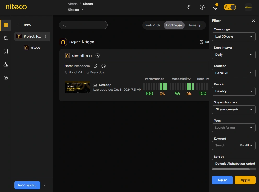
Task: Open the apps grid icon in header
Action: point(189,7)
